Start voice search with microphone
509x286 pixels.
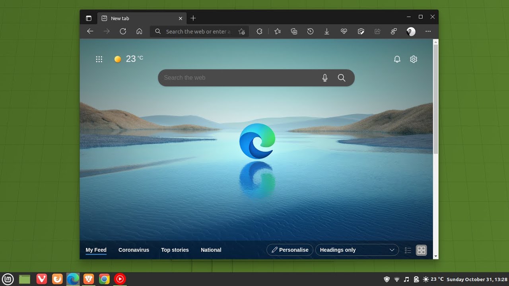pyautogui.click(x=325, y=78)
